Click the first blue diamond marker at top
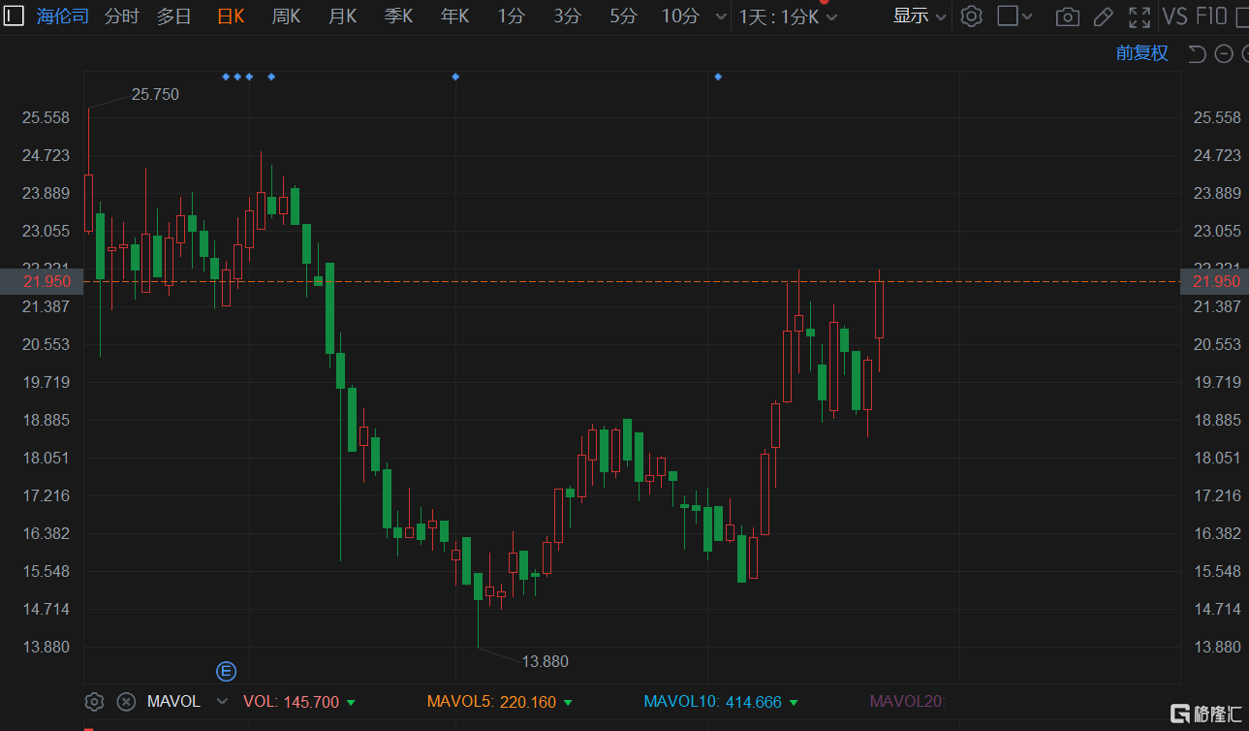 tap(226, 77)
